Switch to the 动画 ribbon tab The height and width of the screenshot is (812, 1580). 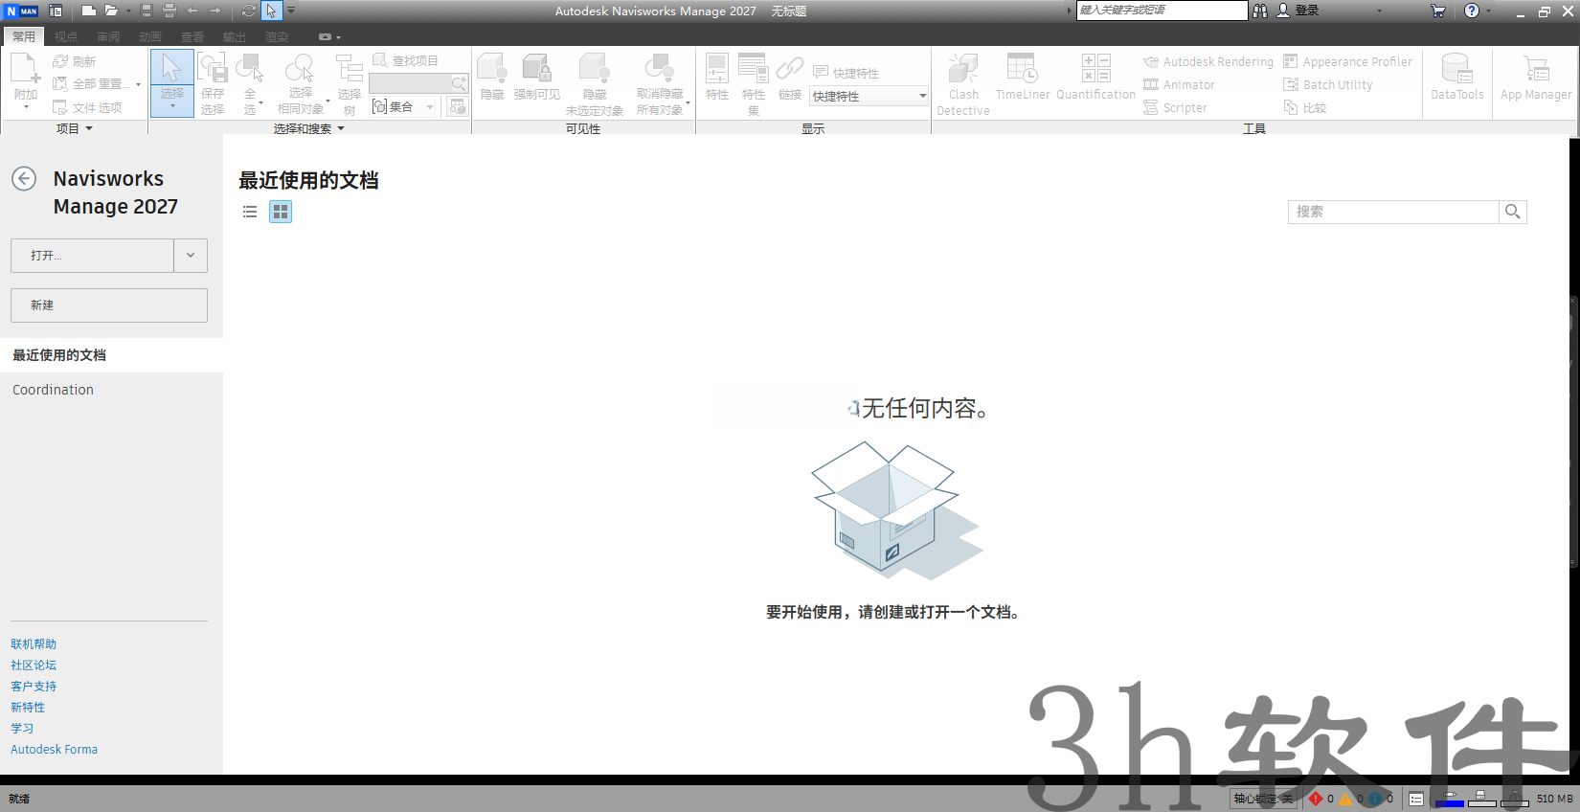click(150, 36)
